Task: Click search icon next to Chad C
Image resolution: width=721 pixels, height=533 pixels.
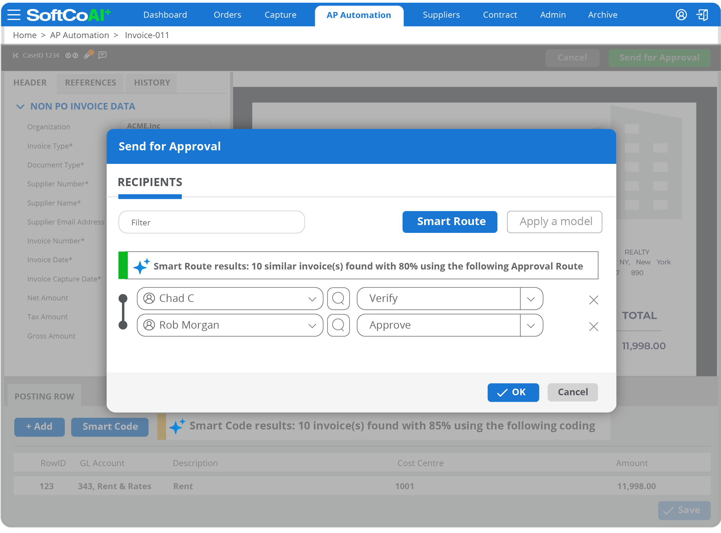Action: tap(338, 298)
